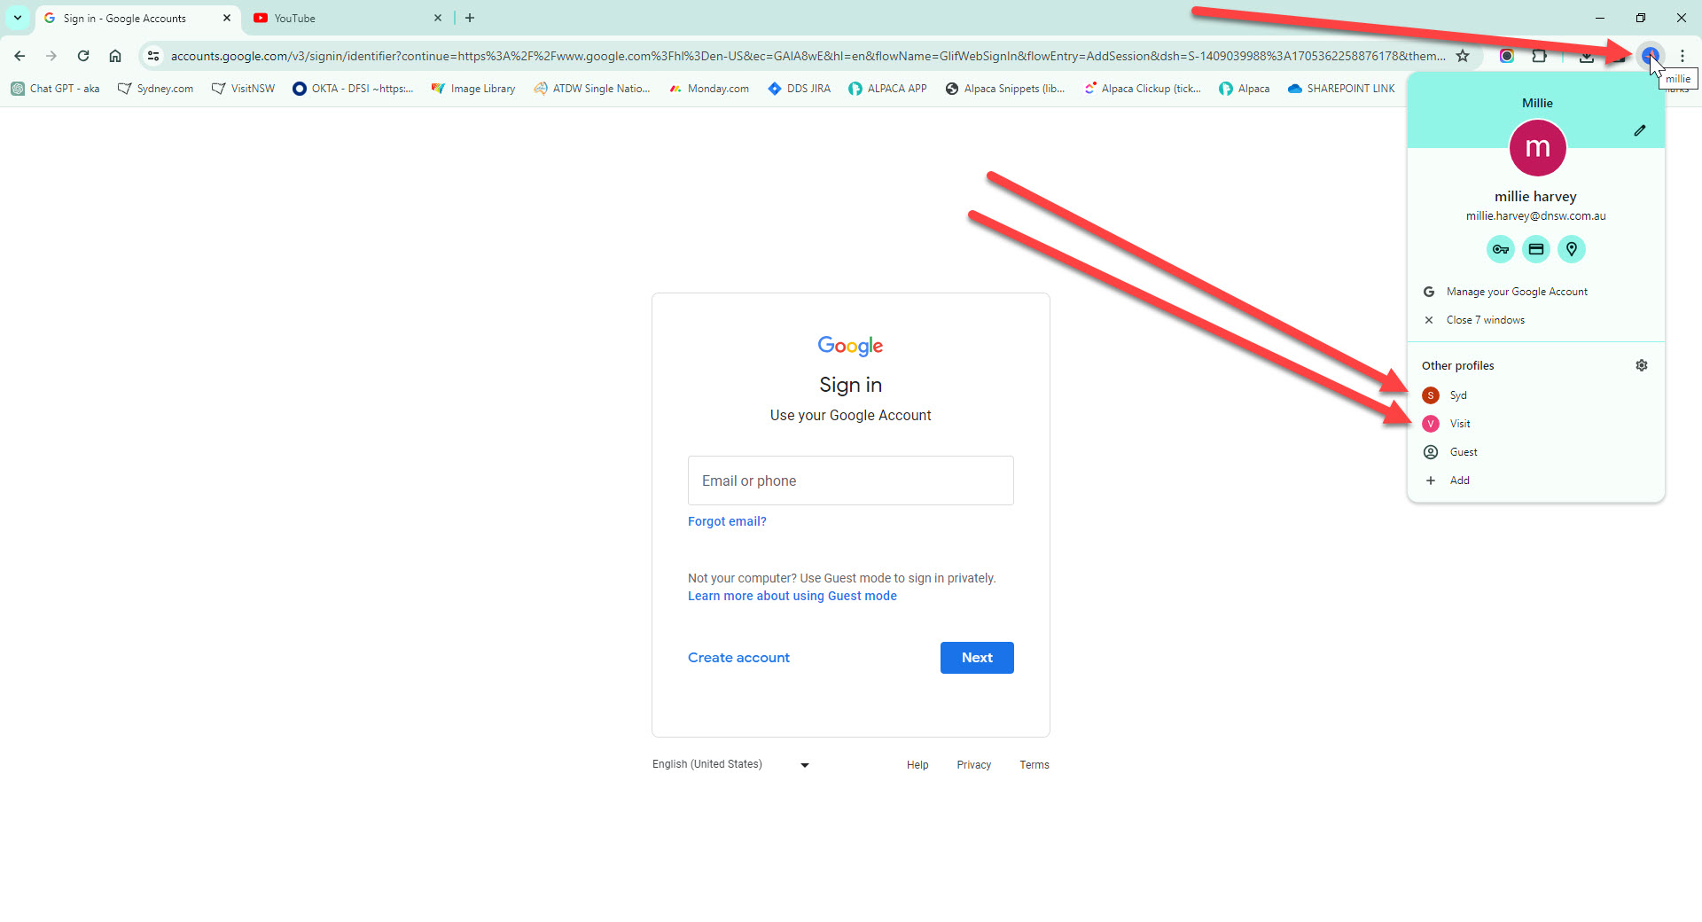Open the Extensions puzzle icon

1540,56
